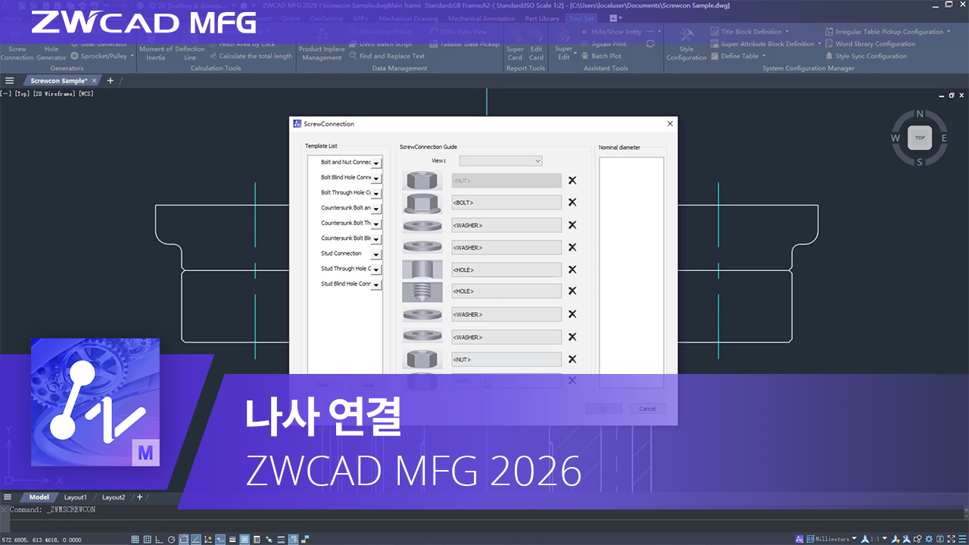This screenshot has height=545, width=969.
Task: Click the BOLT component field
Action: [x=506, y=202]
